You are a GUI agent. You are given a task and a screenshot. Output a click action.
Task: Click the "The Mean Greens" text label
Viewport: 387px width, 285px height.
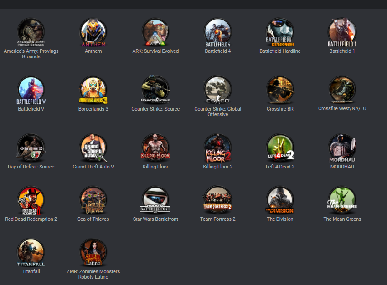click(342, 219)
